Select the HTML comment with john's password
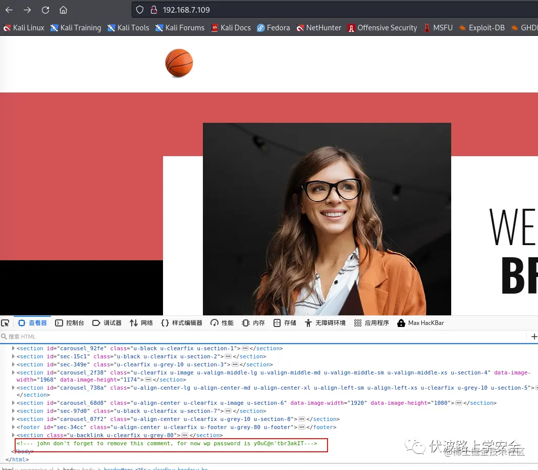Image resolution: width=538 pixels, height=470 pixels. click(167, 444)
